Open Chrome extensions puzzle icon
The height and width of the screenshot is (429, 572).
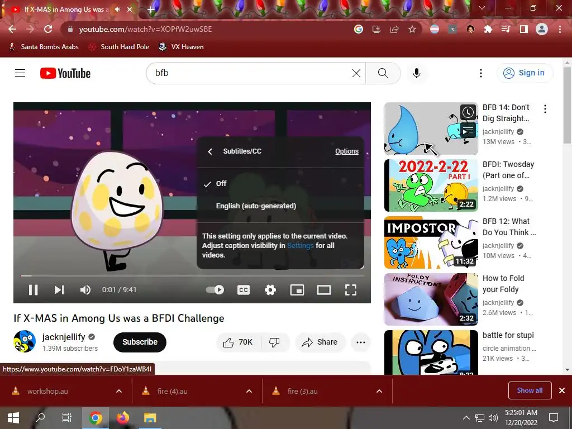(488, 29)
